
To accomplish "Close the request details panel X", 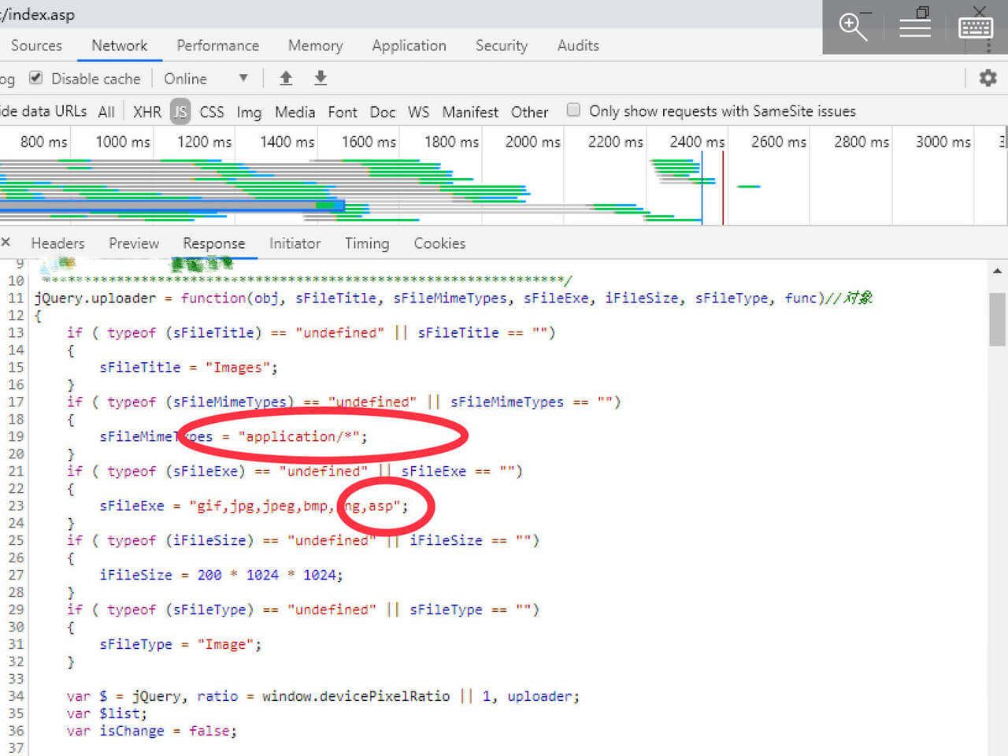I will pyautogui.click(x=6, y=243).
